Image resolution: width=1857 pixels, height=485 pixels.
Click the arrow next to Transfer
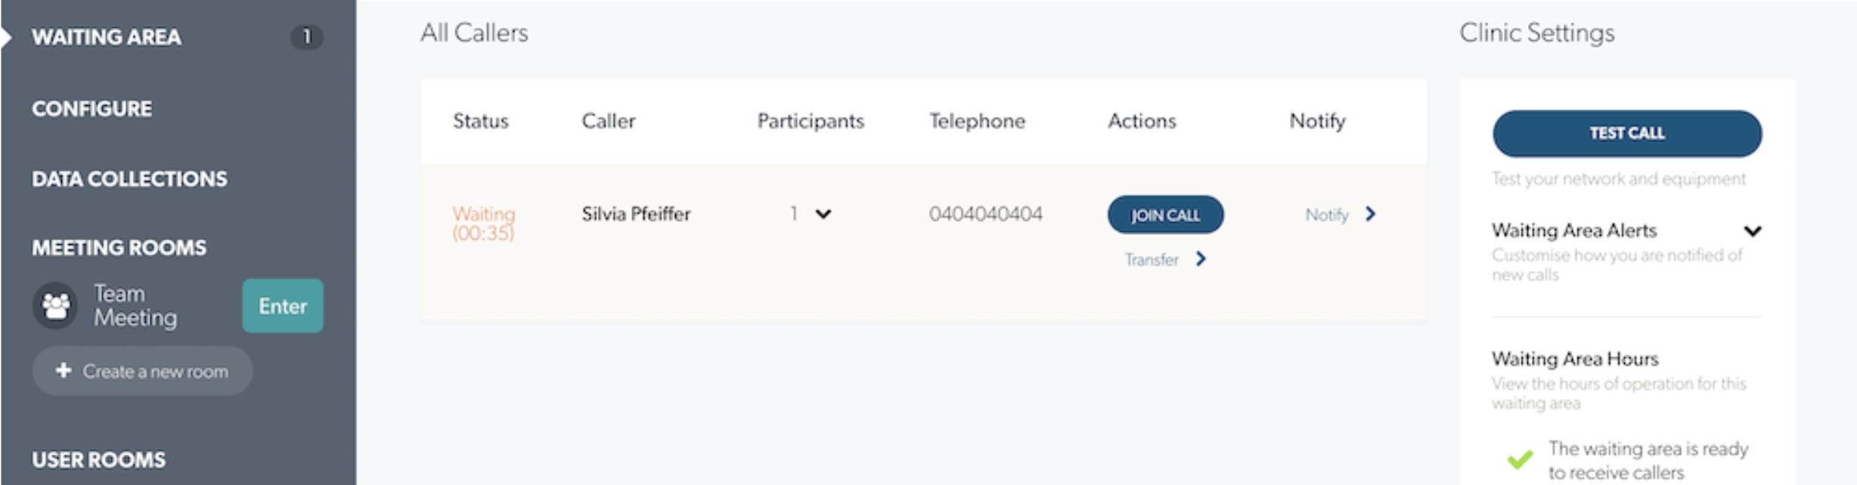(x=1201, y=259)
